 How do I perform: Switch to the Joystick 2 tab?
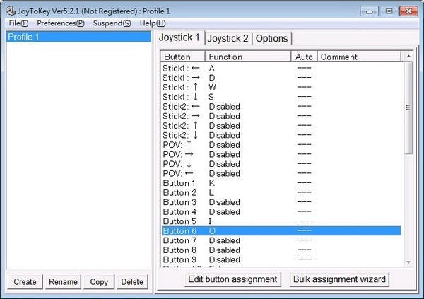pos(228,38)
